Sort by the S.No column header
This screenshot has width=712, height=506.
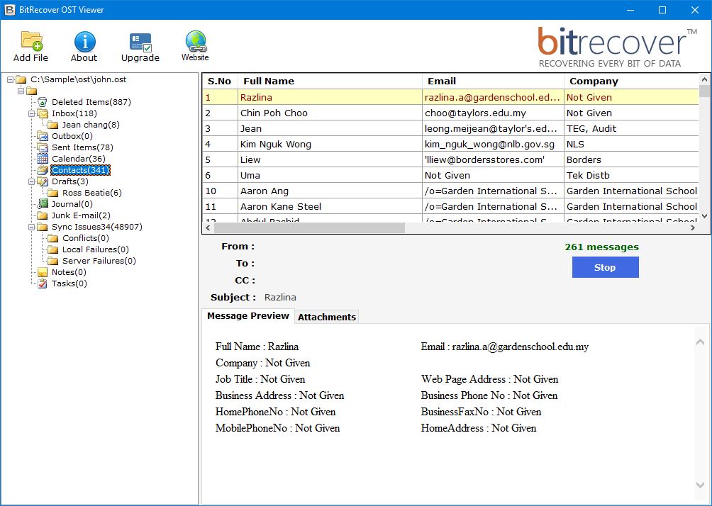coord(220,81)
